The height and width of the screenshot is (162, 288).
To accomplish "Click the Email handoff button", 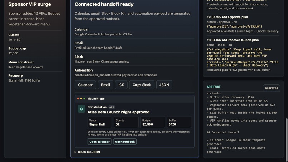I will pyautogui.click(x=105, y=85).
